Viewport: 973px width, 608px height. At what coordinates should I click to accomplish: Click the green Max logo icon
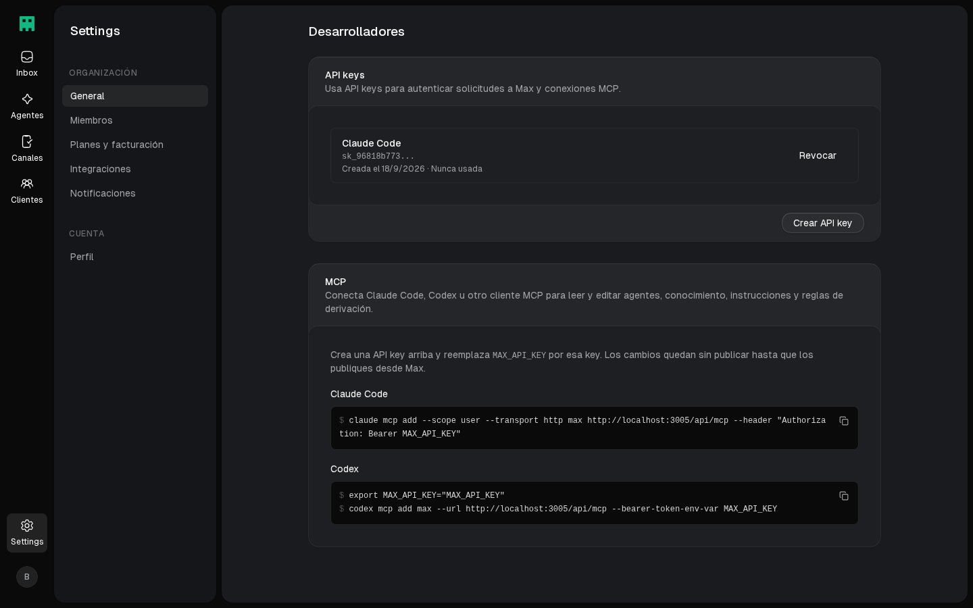click(27, 24)
